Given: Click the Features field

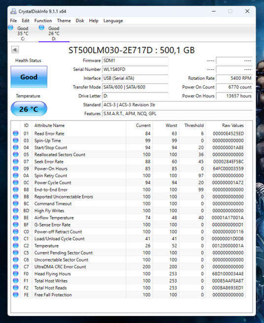Looking at the screenshot, I should click(177, 114).
